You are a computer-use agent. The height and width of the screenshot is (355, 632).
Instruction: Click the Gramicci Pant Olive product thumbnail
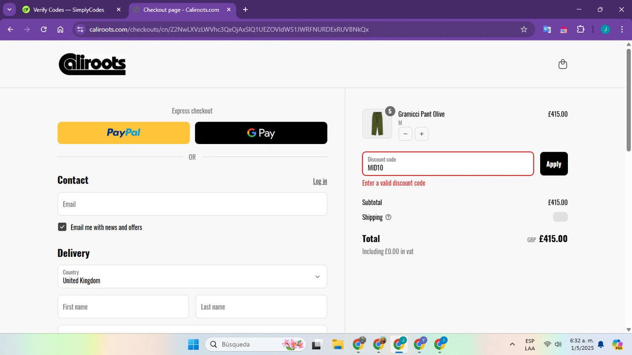[377, 124]
